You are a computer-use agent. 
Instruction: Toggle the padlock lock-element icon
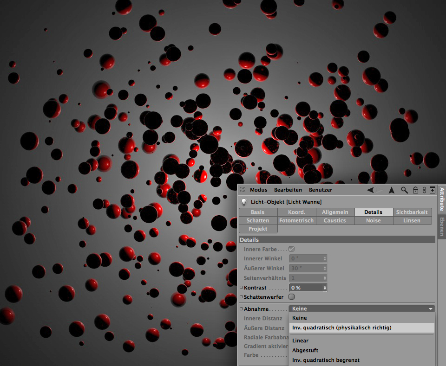(415, 190)
